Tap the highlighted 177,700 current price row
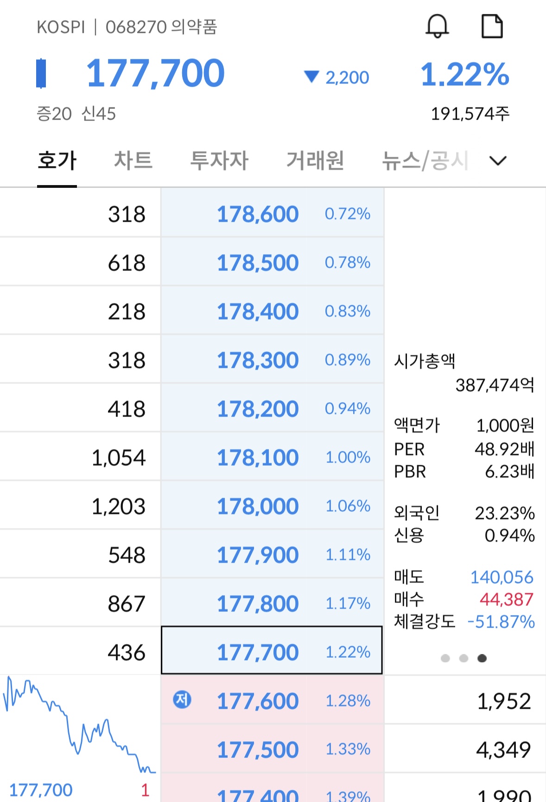 [x=272, y=650]
